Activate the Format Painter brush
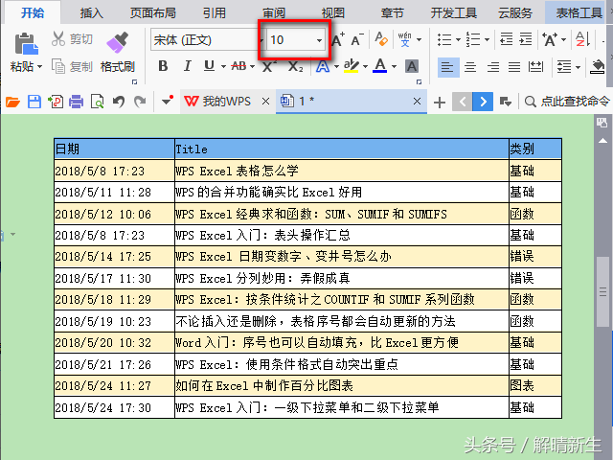Screen dimensions: 613x460 pos(117,42)
